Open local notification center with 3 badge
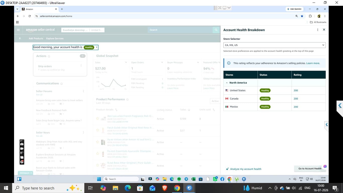This screenshot has height=193, width=343. click(x=335, y=188)
